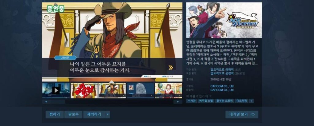Click the 팔로우 follow button
This screenshot has height=126, width=314.
pos(73,114)
